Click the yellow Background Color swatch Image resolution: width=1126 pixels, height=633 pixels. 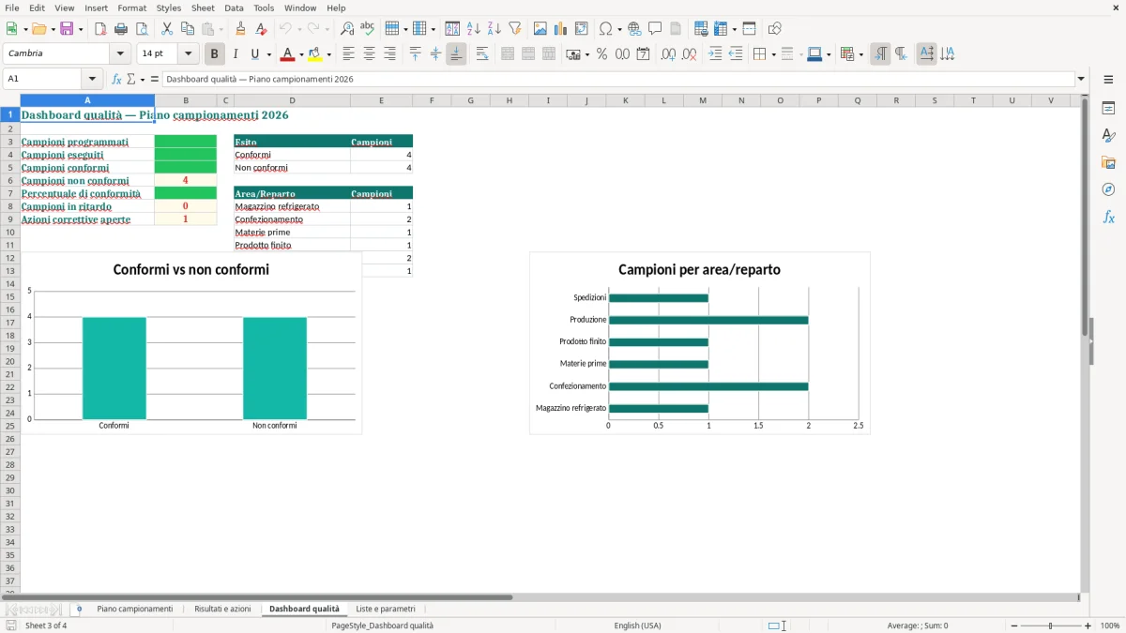315,54
